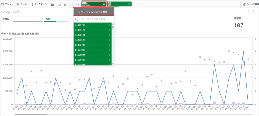Screen dimensions: 259x116
Task: Open the ブックマーク bookmarks menu
Action: [x=39, y=4]
